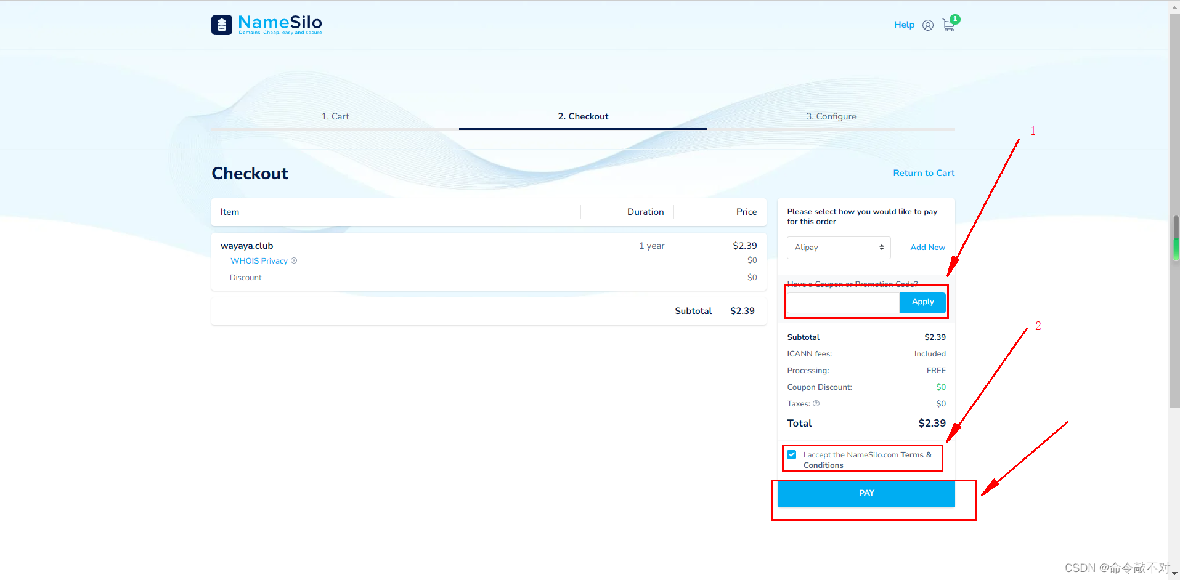Apply the coupon code
This screenshot has height=580, width=1180.
coord(922,302)
